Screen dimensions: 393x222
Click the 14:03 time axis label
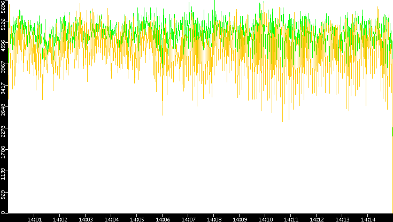(x=86, y=219)
